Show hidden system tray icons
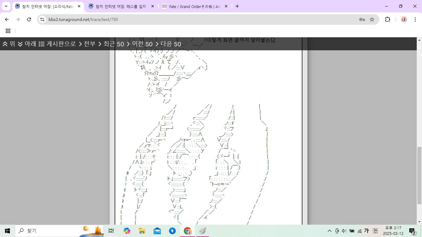The height and width of the screenshot is (237, 422). pos(329,231)
